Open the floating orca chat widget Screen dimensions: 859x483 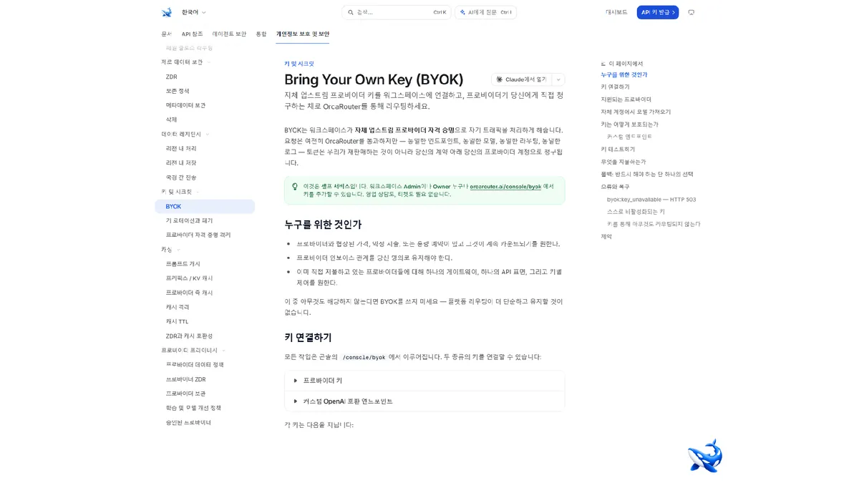(704, 456)
